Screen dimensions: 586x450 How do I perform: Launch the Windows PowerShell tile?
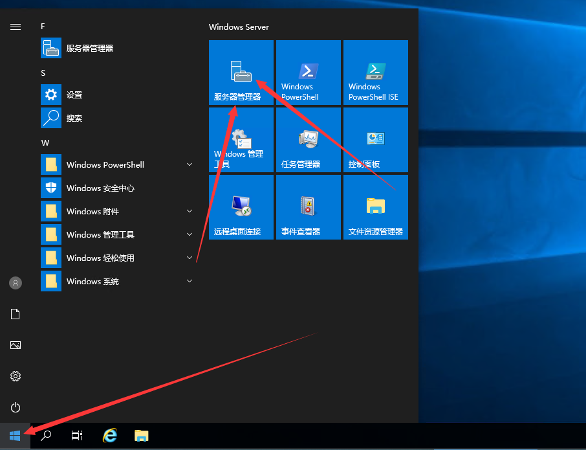tap(308, 72)
